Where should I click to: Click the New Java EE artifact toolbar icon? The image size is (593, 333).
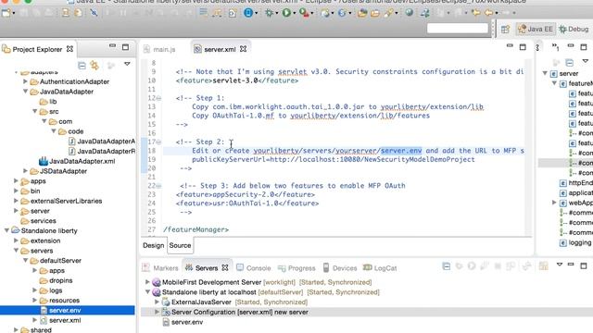(325, 13)
